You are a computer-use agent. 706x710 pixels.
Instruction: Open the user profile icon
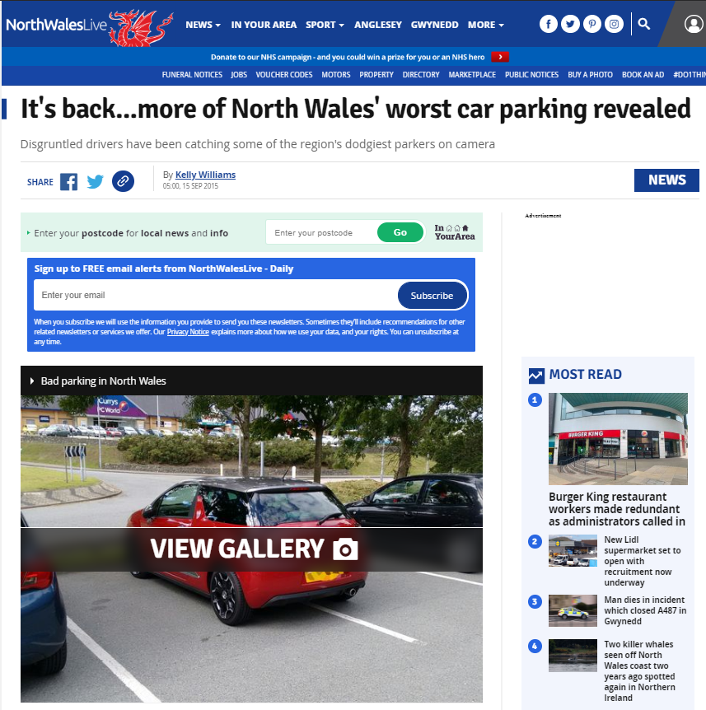tap(694, 24)
